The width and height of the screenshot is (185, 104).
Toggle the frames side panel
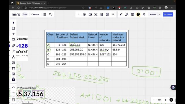pos(13,100)
